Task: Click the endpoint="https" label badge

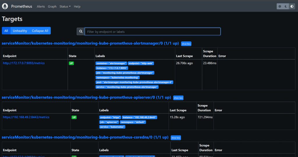Action: pos(110,117)
